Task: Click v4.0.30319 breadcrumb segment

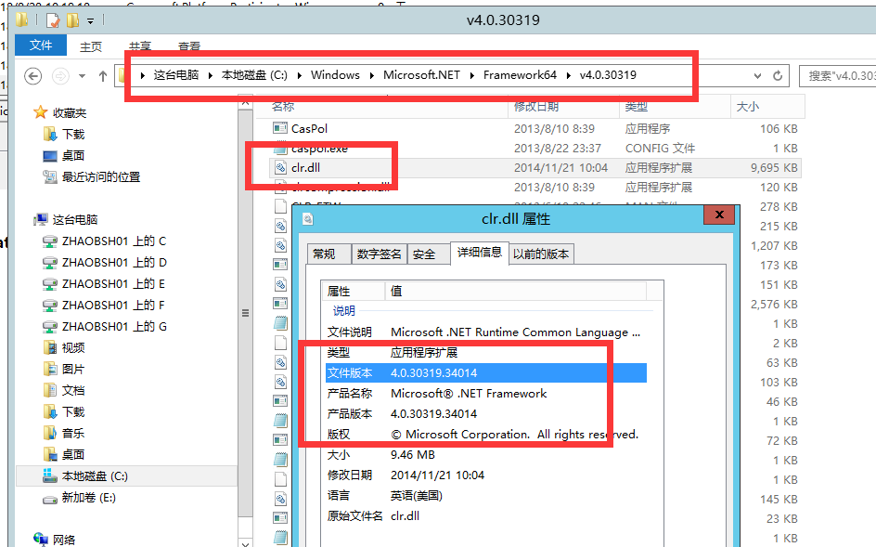Action: [x=608, y=75]
